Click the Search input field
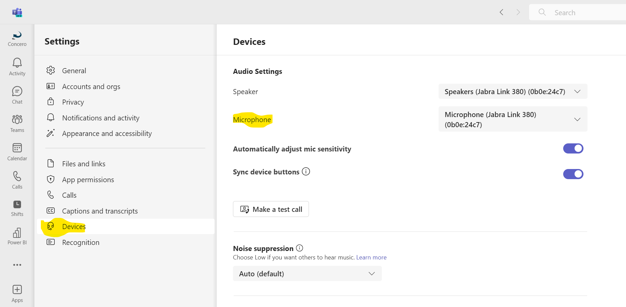The height and width of the screenshot is (307, 626). click(x=588, y=12)
